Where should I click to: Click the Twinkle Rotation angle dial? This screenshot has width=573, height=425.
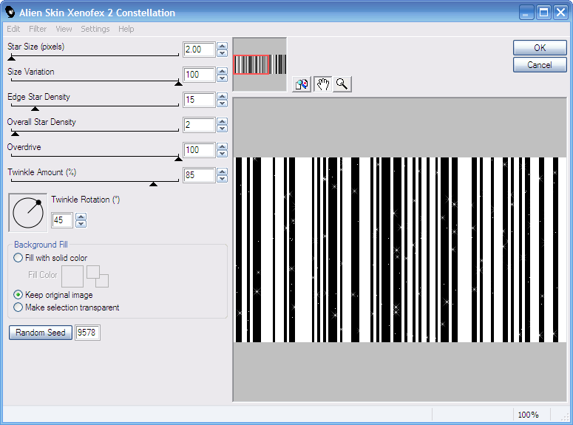28,213
